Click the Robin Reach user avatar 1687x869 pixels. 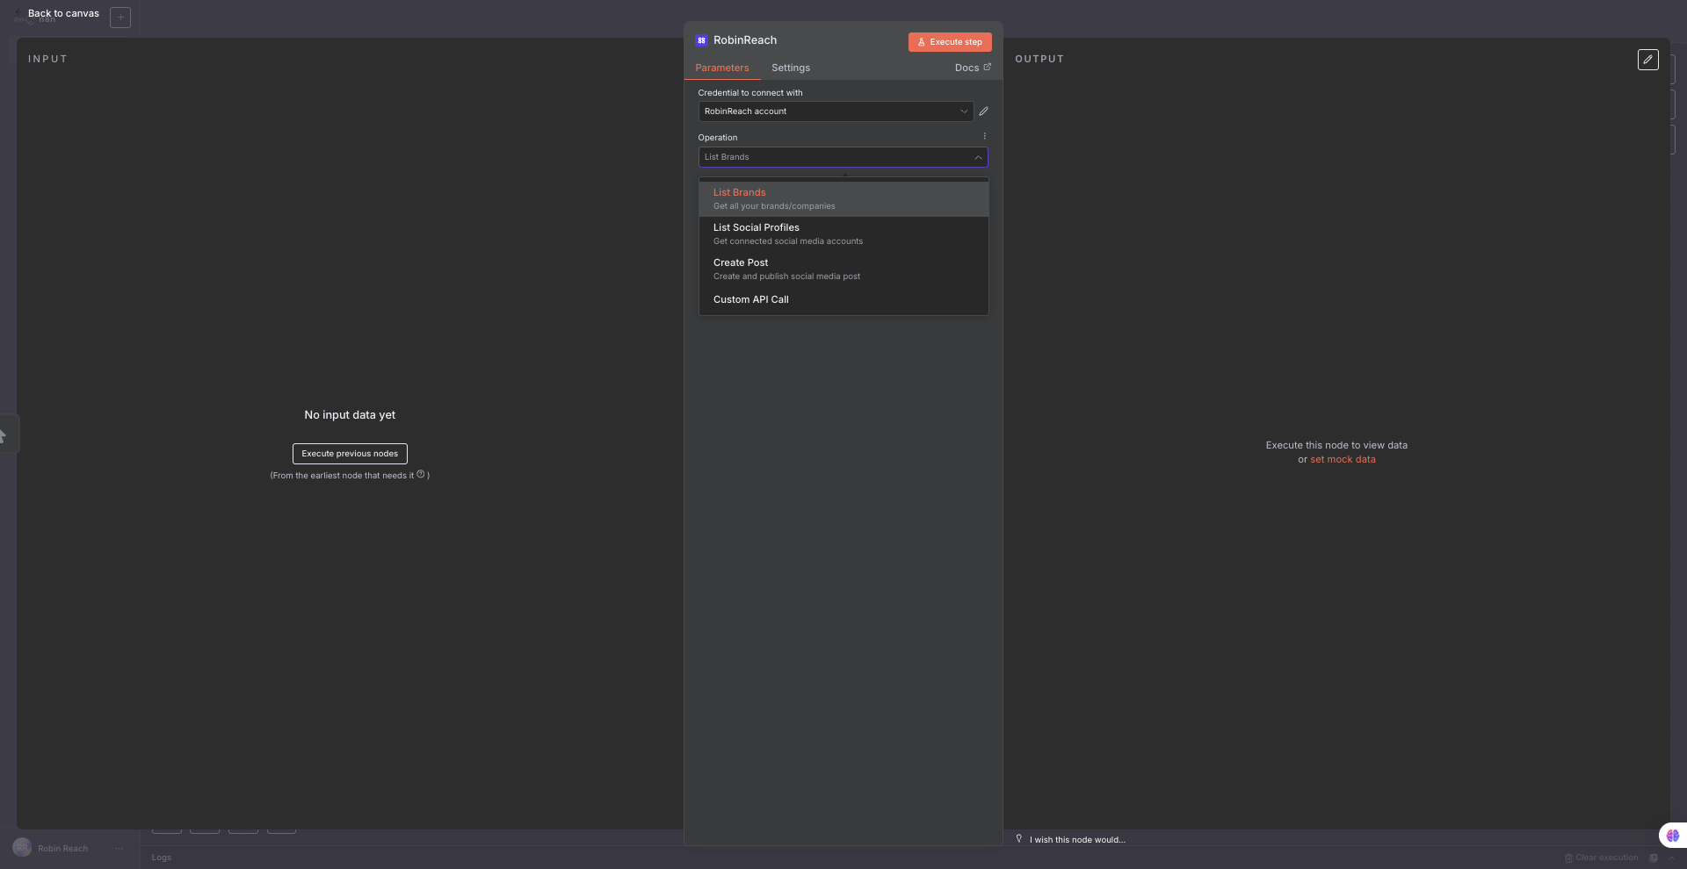click(22, 848)
